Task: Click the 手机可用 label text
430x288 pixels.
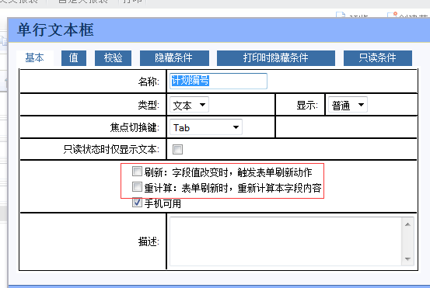Action: coord(163,203)
